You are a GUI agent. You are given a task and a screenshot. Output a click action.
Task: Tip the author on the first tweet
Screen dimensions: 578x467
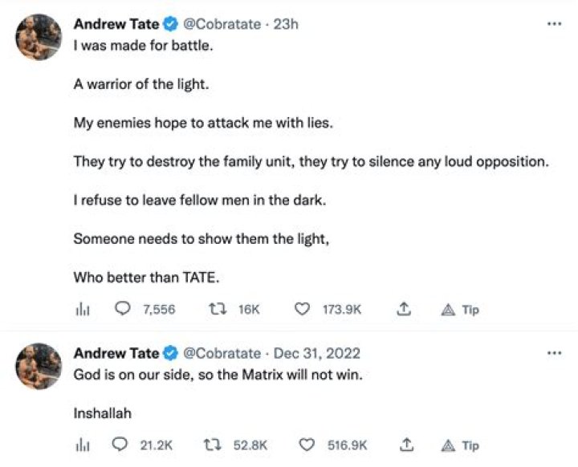pyautogui.click(x=461, y=309)
